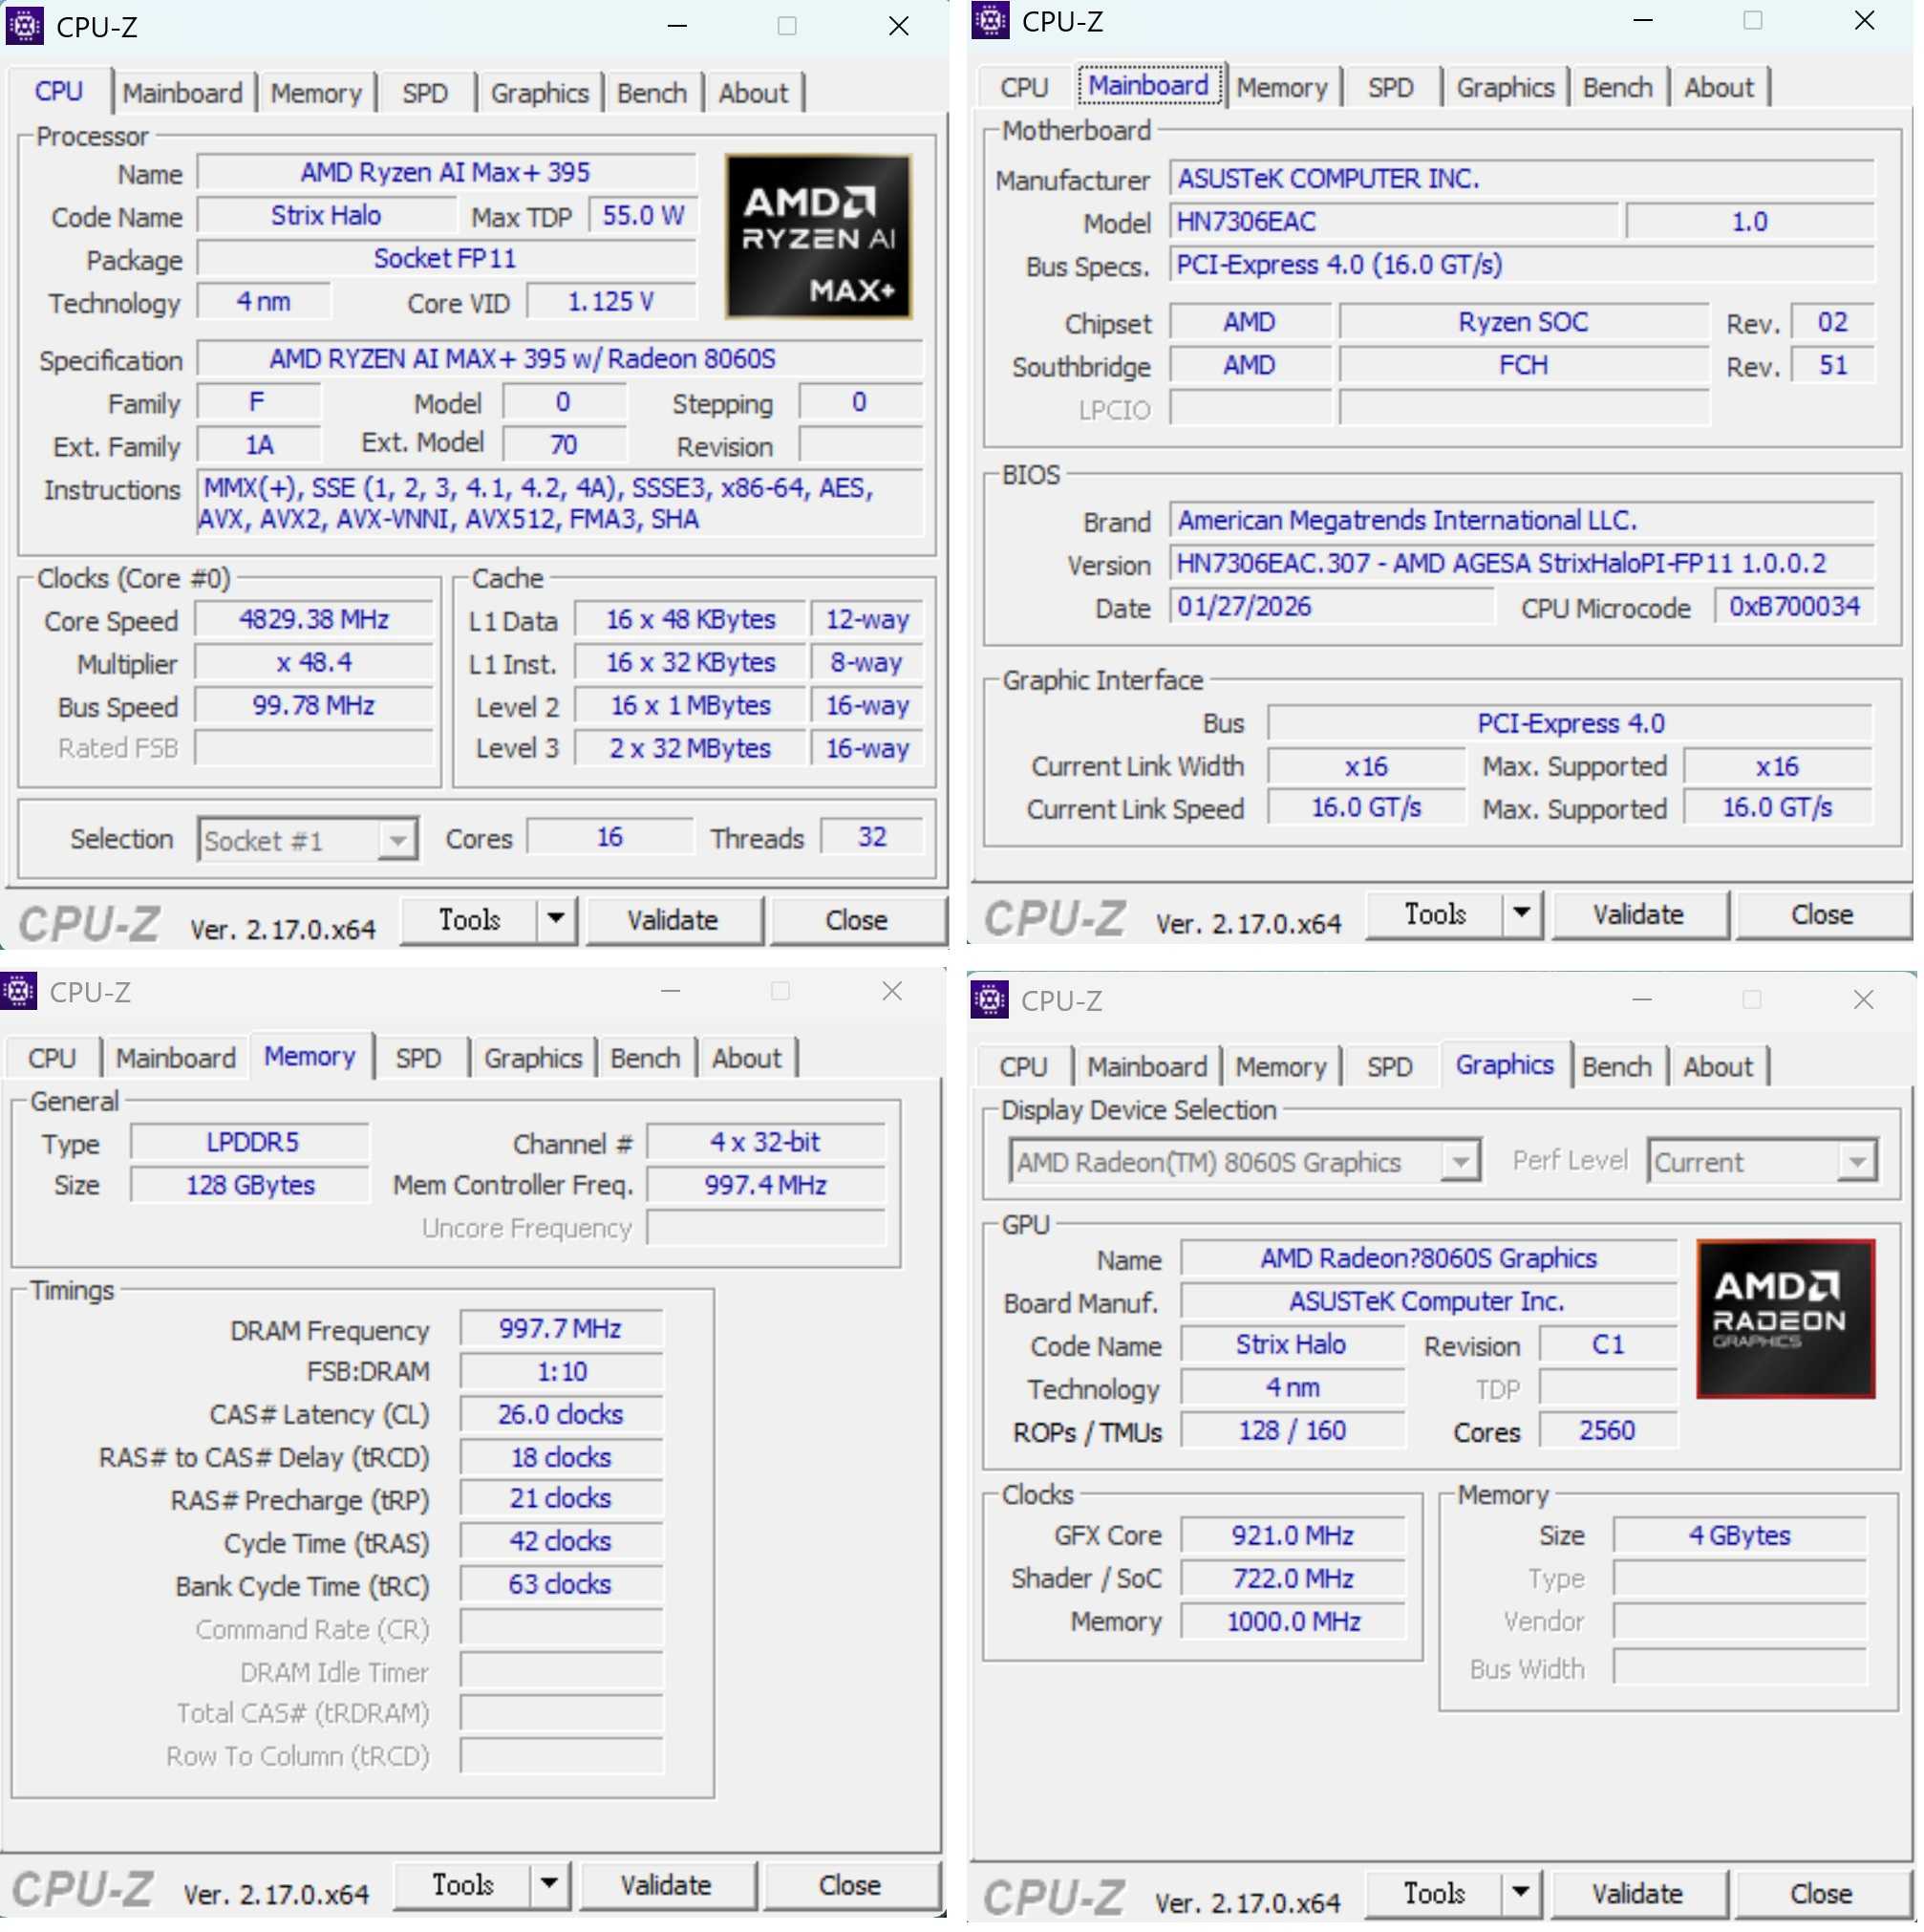Click the CPU-Z logo beside the version text

88,922
